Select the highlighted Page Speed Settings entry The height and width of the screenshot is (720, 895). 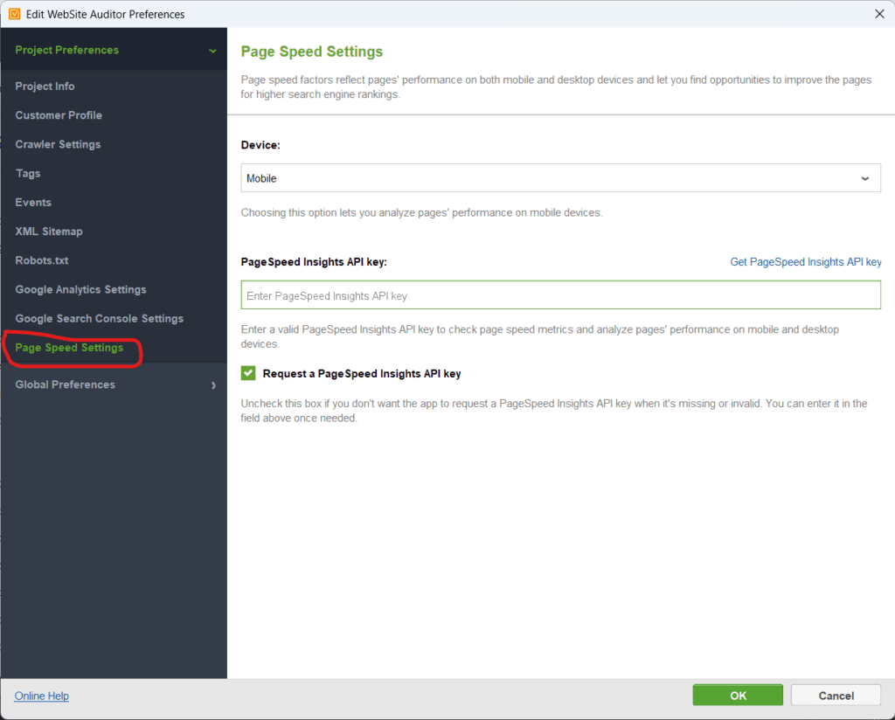point(70,348)
